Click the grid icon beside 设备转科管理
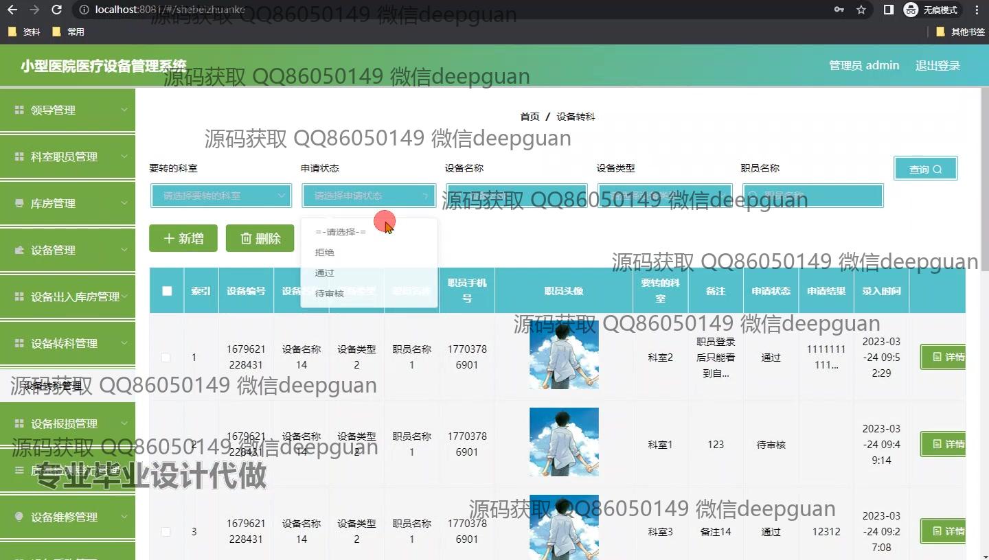Screen dimensions: 989x560 (x=19, y=343)
